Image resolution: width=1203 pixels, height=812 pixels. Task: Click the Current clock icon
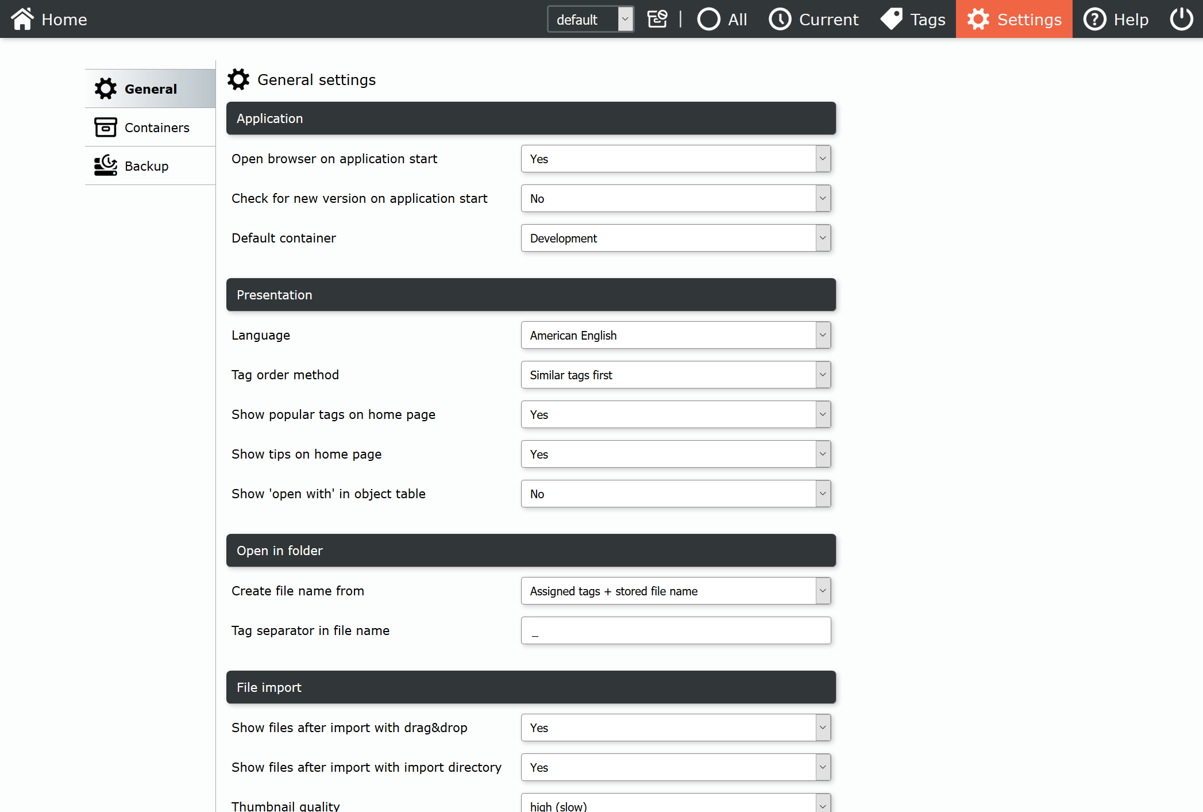pos(780,19)
